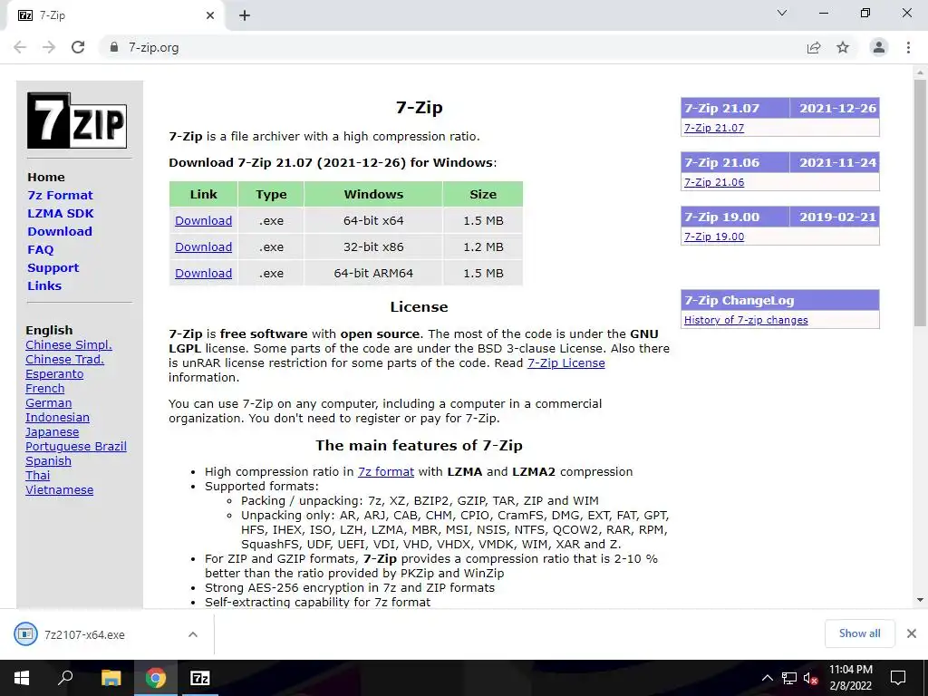Open the LZMA SDK page
The width and height of the screenshot is (928, 696).
(x=61, y=213)
